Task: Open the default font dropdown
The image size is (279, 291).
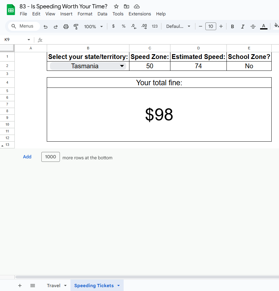Action: (178, 27)
